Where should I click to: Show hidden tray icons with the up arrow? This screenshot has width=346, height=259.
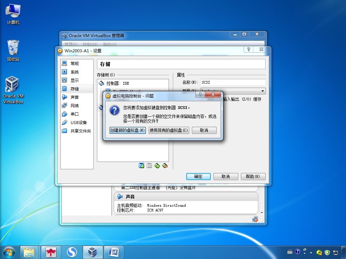(311, 253)
